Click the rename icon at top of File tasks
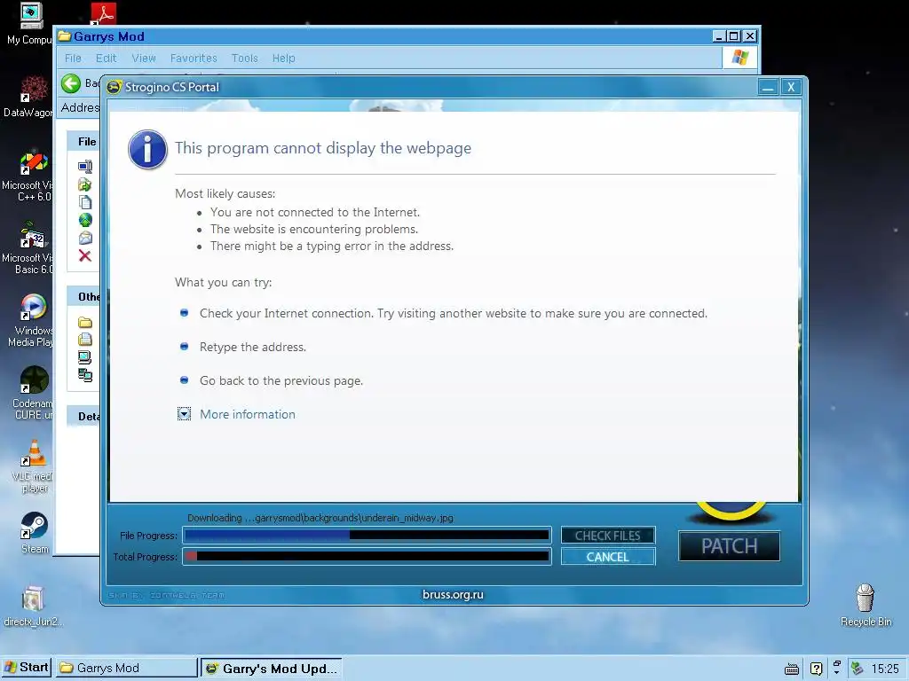909x681 pixels. 85,167
